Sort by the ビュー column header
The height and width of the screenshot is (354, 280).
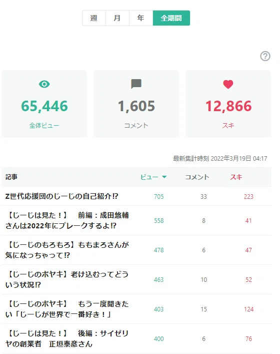(x=149, y=177)
